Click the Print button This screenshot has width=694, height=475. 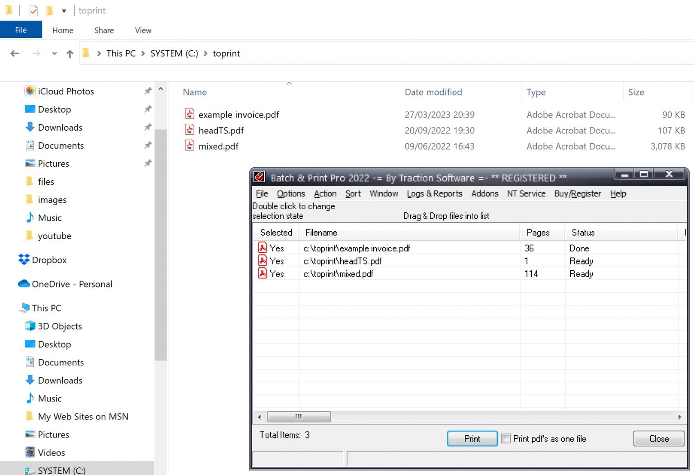[x=472, y=438]
